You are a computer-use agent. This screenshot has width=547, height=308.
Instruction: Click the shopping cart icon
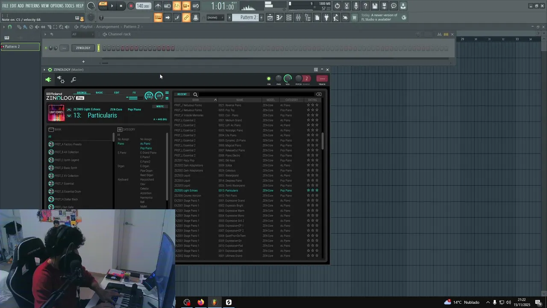coord(354,18)
